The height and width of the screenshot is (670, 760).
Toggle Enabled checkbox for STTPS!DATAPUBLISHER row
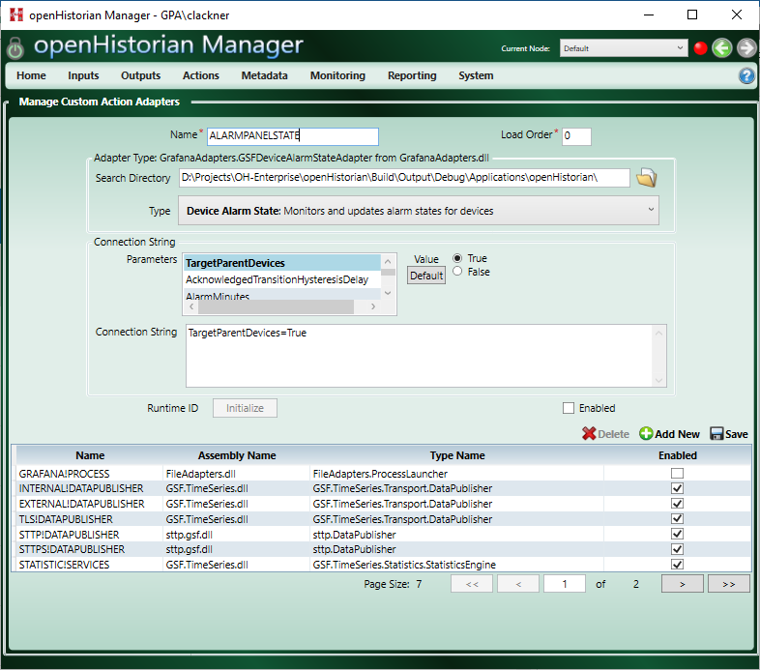click(x=677, y=549)
